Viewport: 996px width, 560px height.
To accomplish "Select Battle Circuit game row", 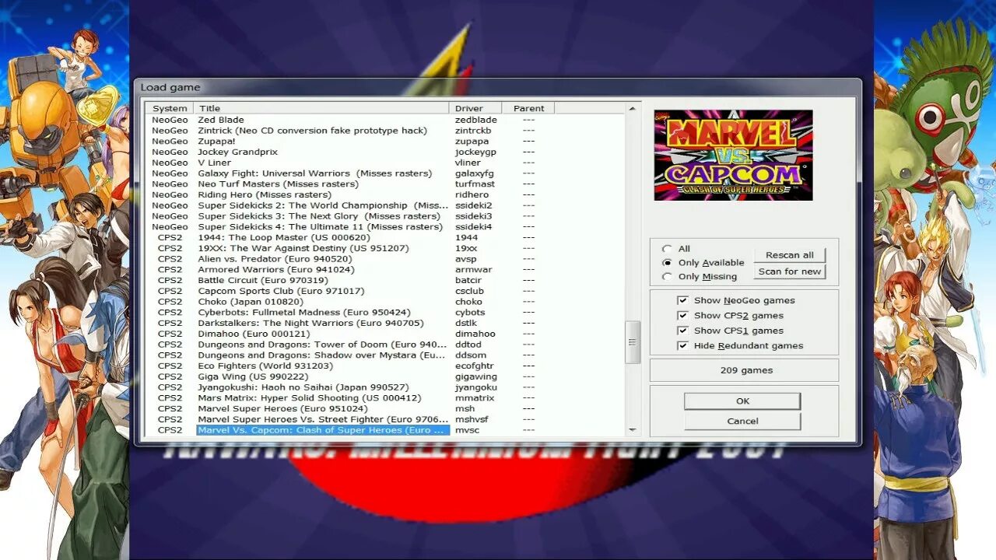I will pyautogui.click(x=385, y=280).
